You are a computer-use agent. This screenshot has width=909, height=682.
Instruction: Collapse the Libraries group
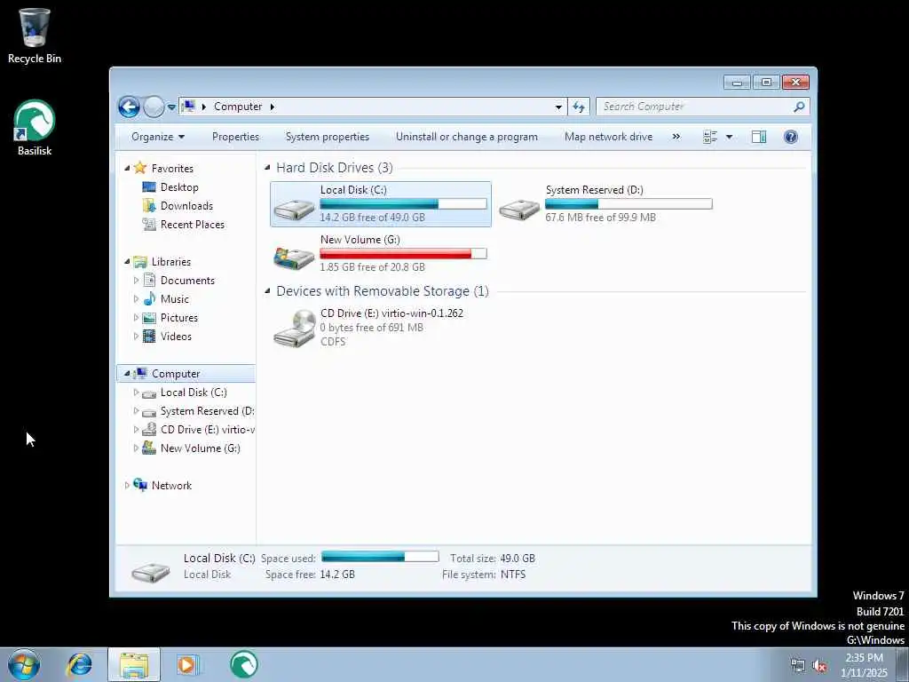click(x=127, y=262)
